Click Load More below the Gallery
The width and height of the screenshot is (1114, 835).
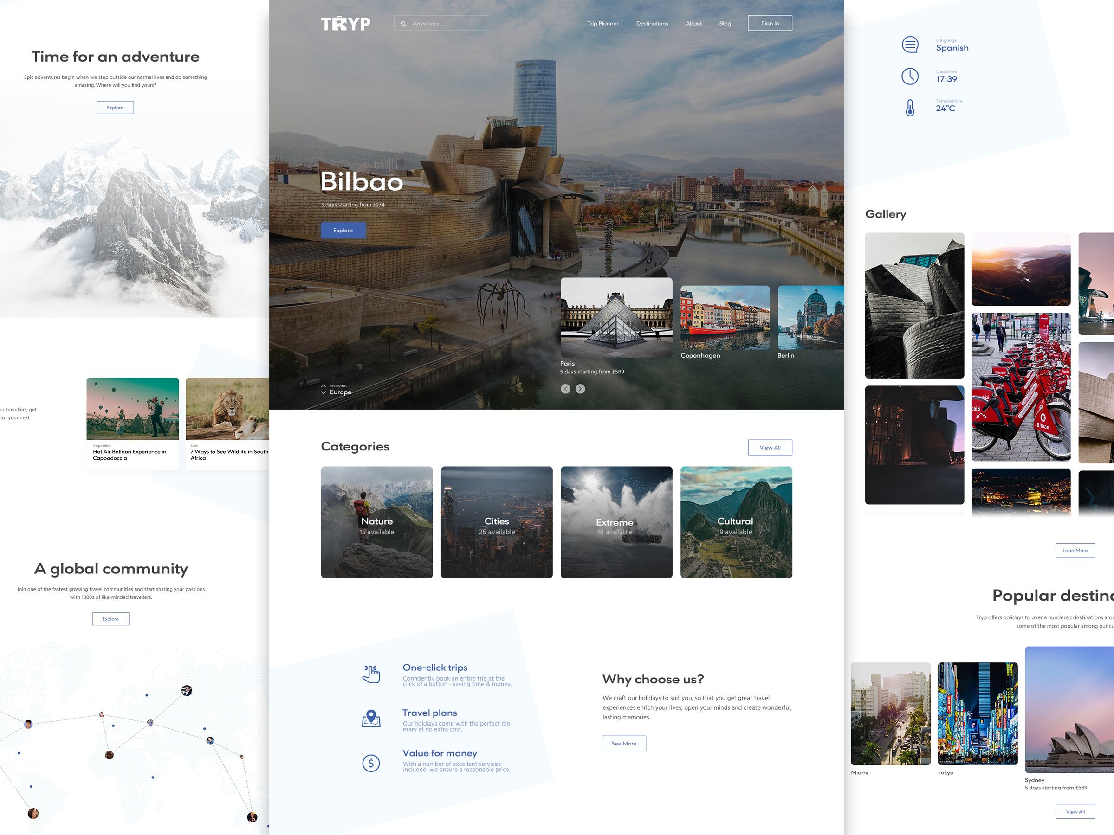[1075, 550]
